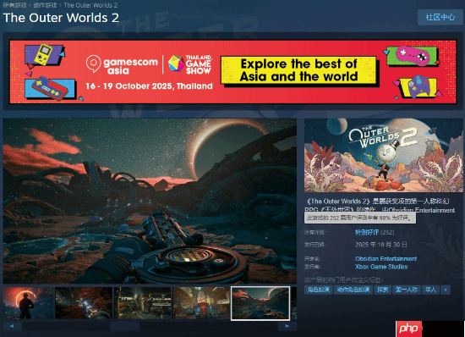Viewport: 465px width, 337px height.
Task: Click the right arrow of thumbnail strip
Action: (287, 326)
